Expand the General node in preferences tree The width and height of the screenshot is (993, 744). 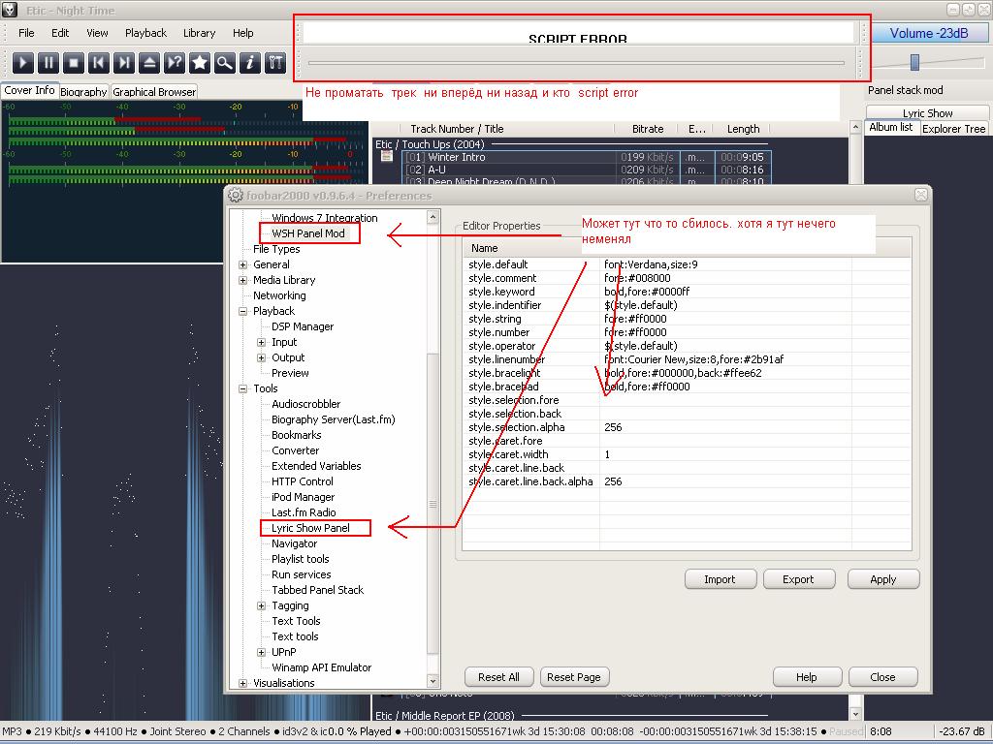pos(243,264)
